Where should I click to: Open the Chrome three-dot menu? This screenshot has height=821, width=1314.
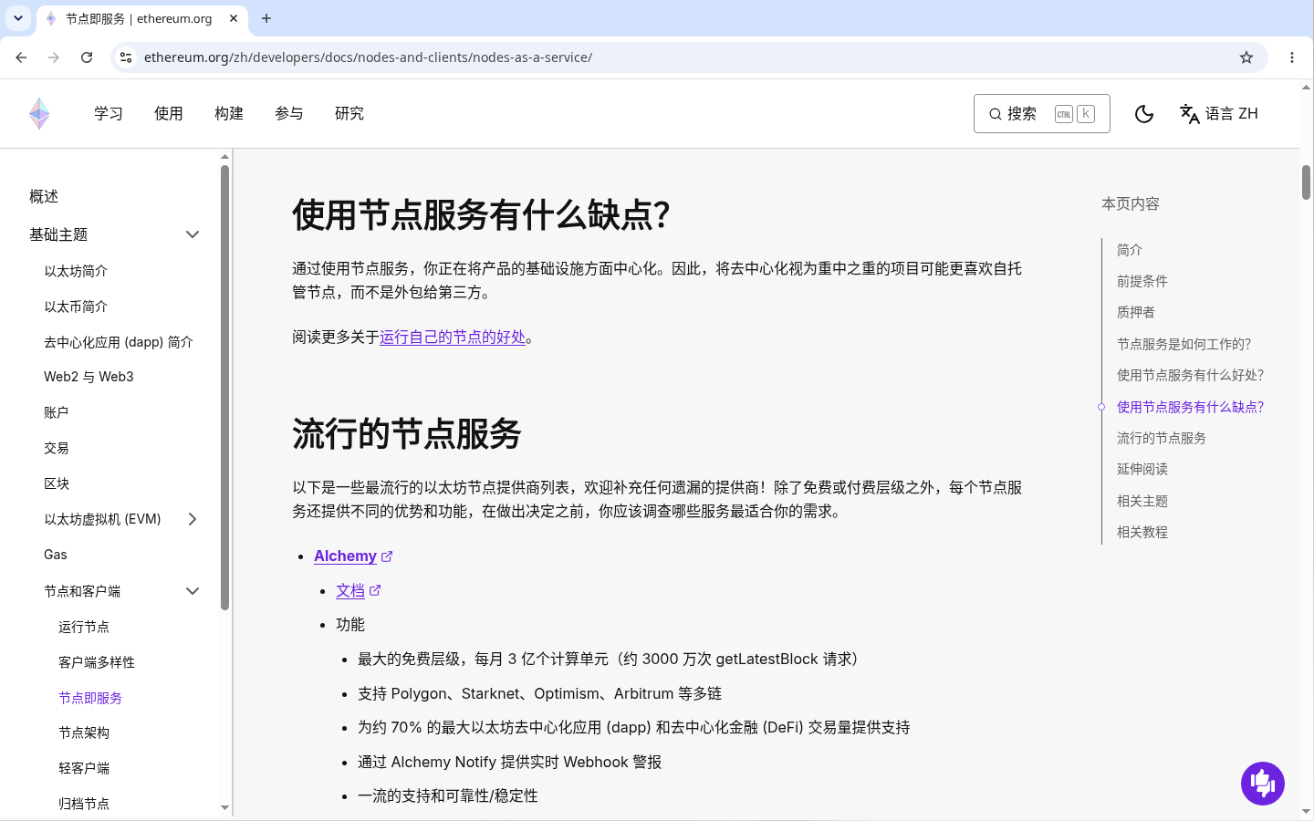pos(1292,57)
